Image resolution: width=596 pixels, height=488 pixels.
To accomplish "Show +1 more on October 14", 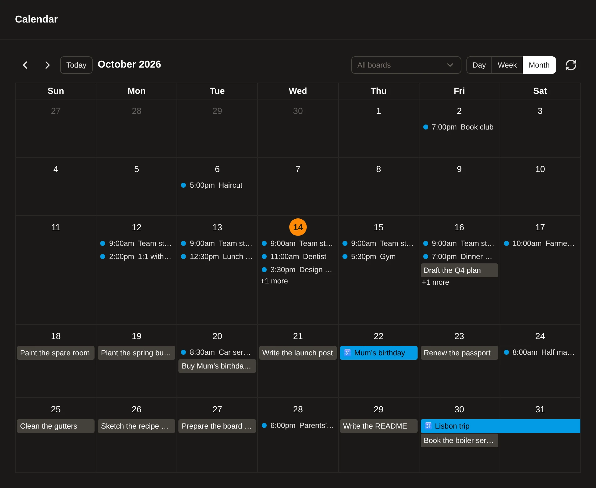I will point(274,281).
